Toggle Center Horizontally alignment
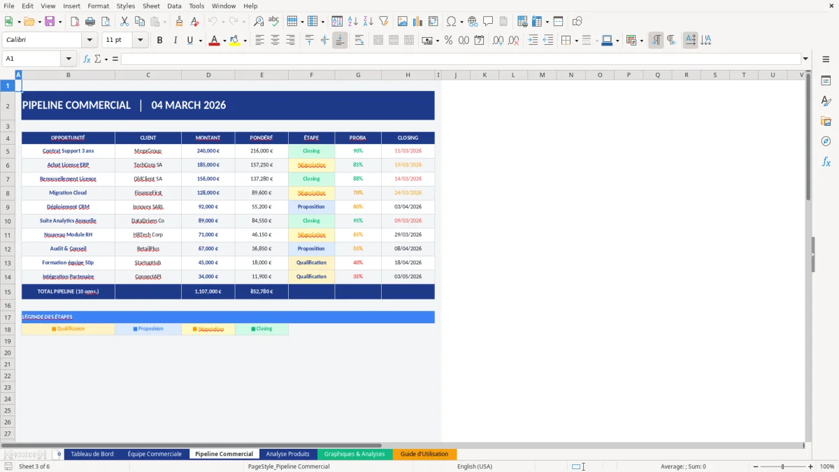Viewport: 839px width, 472px height. click(x=275, y=41)
